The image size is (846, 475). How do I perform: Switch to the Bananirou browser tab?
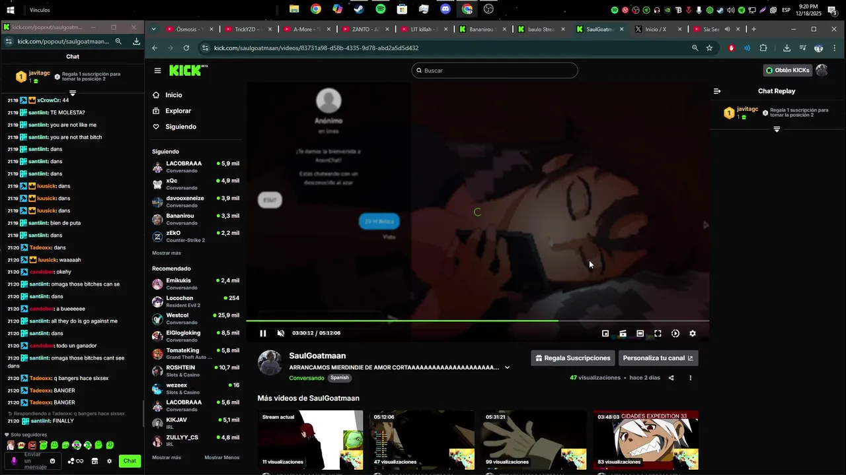[x=484, y=29]
